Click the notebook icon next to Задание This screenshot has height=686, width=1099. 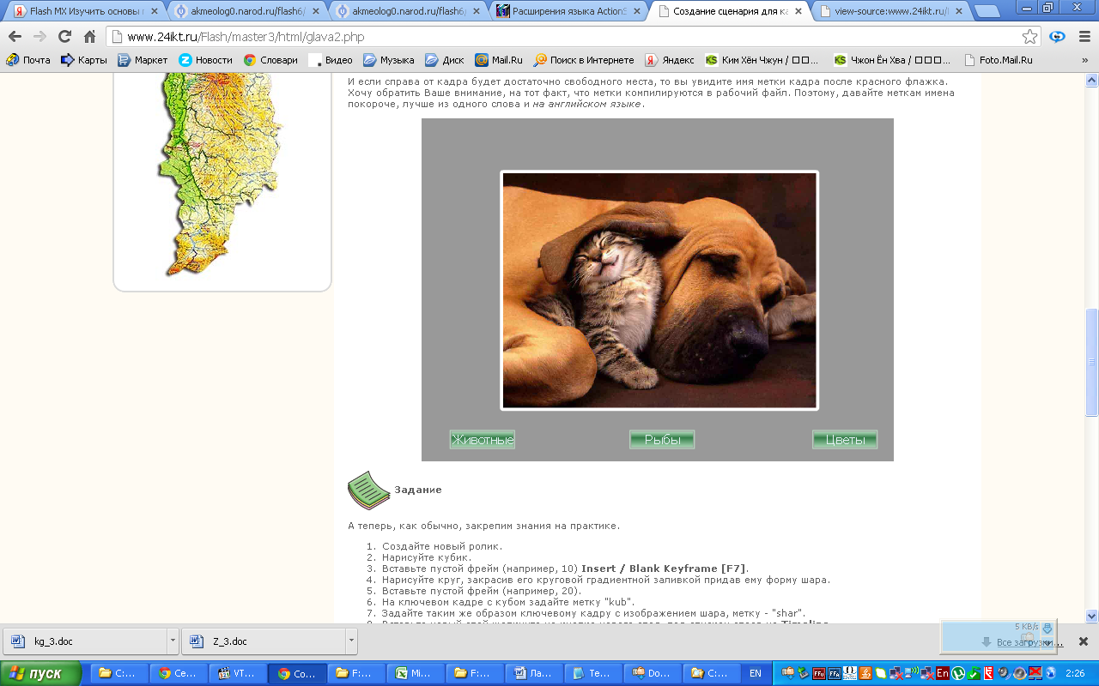(x=369, y=490)
